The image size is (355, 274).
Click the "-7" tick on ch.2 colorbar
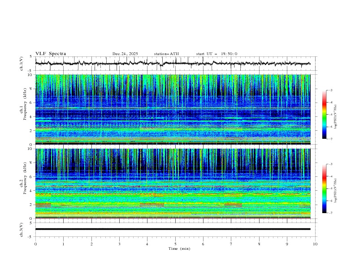coord(331,213)
